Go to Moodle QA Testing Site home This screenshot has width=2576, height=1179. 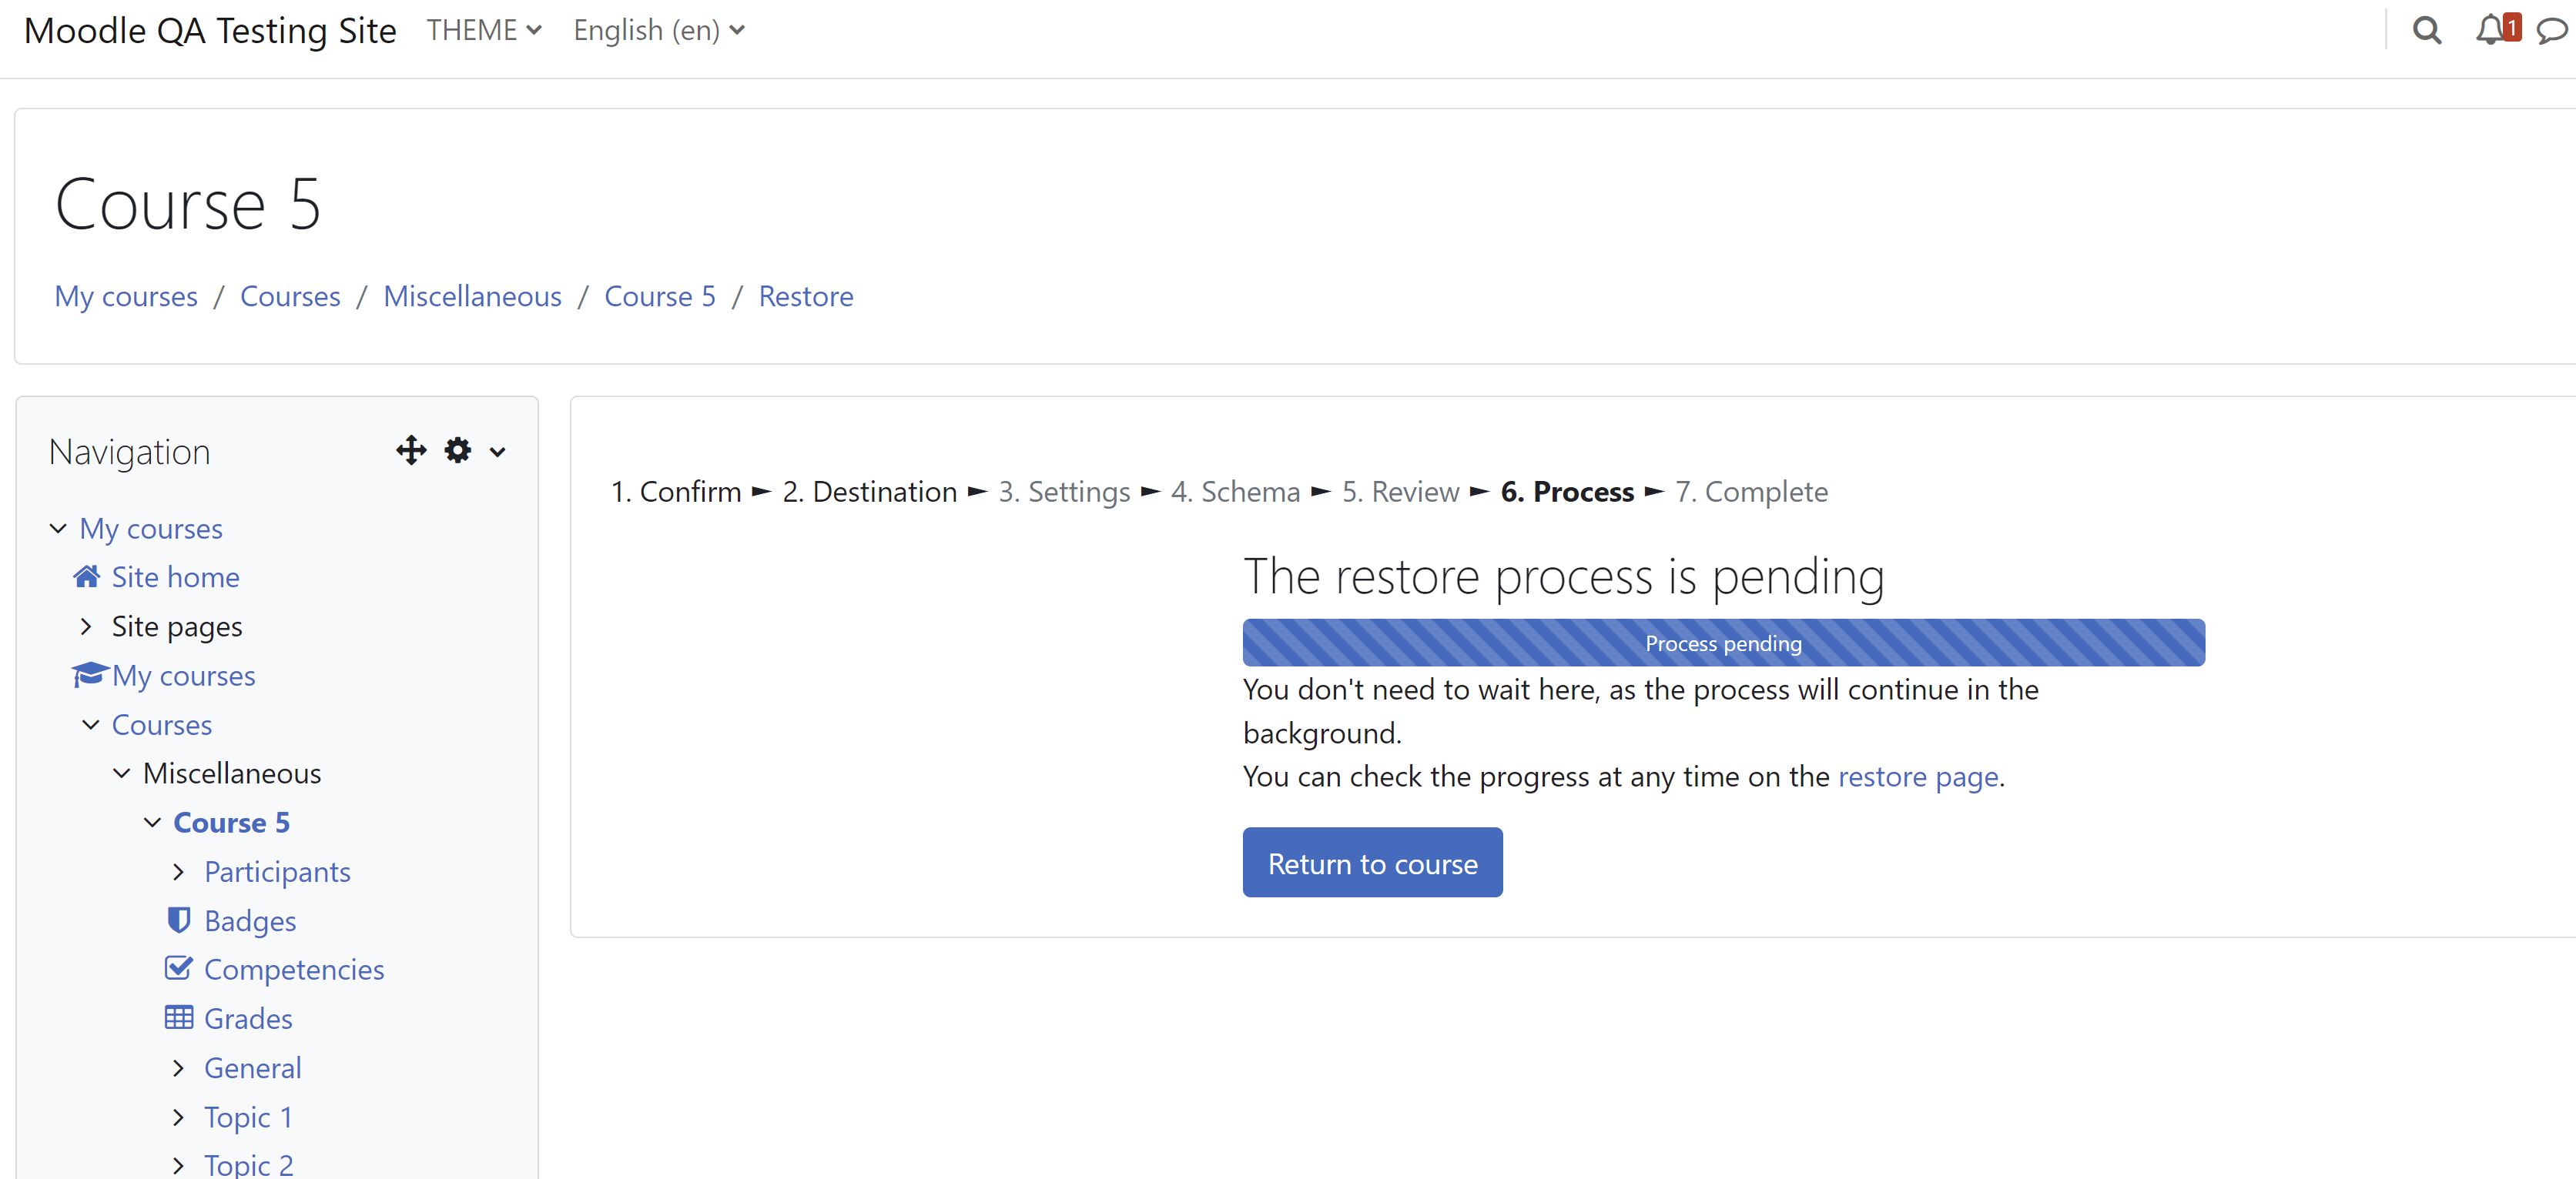(x=210, y=31)
